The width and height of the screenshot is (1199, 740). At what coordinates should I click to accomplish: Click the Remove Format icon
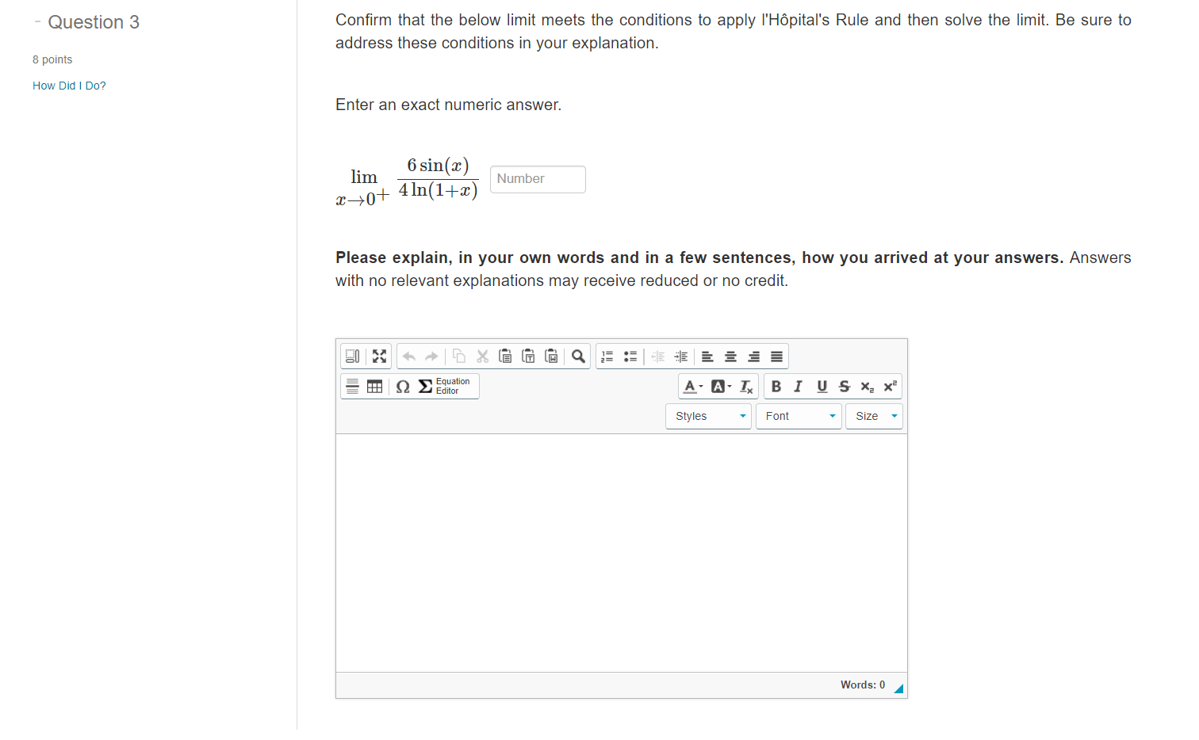[745, 386]
